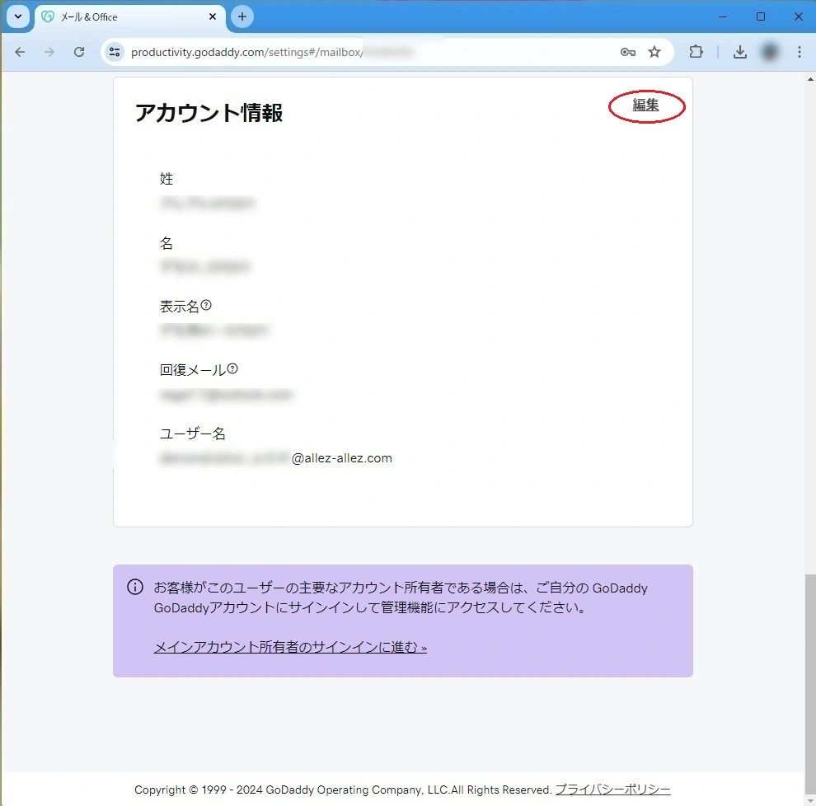Screen dimensions: 816x806
Task: Click the help icon next to 表示名
Action: (206, 306)
